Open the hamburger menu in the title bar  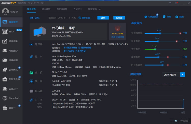(x=176, y=3)
